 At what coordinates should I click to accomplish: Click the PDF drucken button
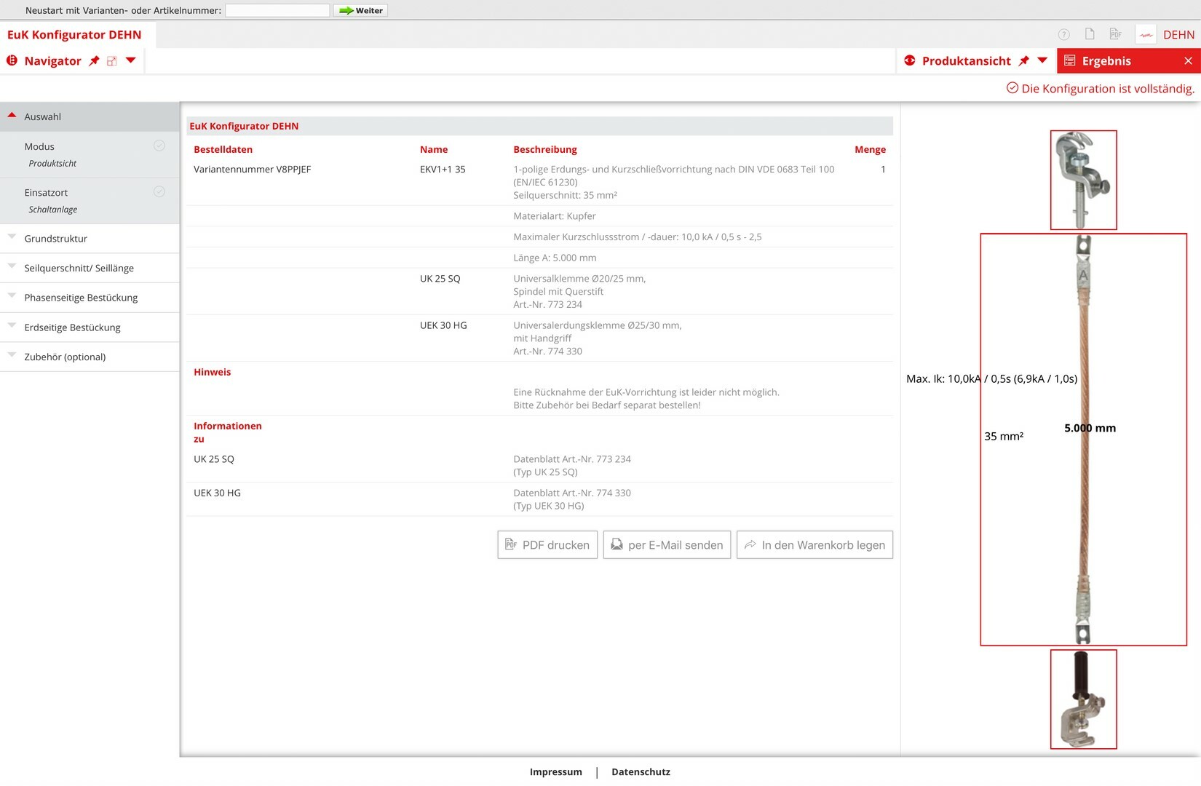click(547, 545)
